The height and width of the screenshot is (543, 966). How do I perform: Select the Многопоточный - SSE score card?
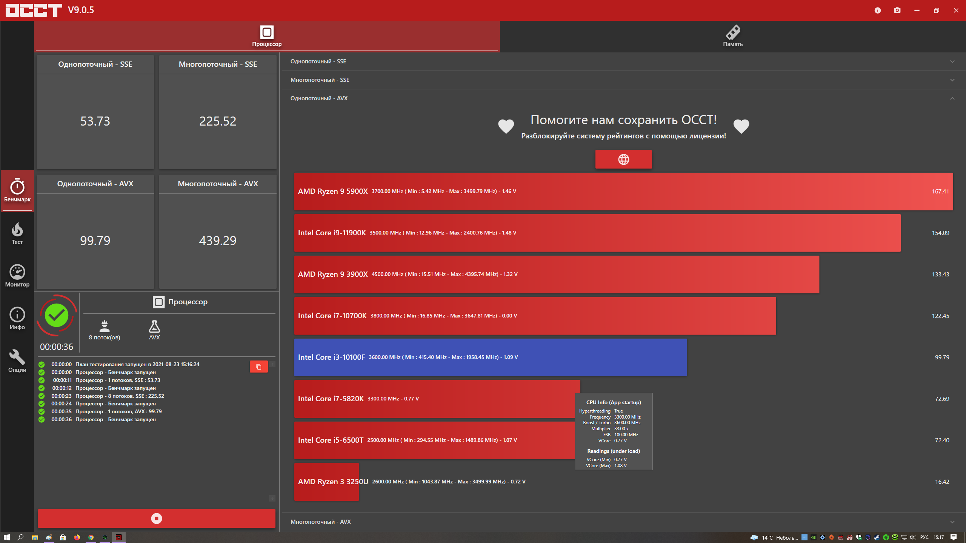pyautogui.click(x=218, y=112)
